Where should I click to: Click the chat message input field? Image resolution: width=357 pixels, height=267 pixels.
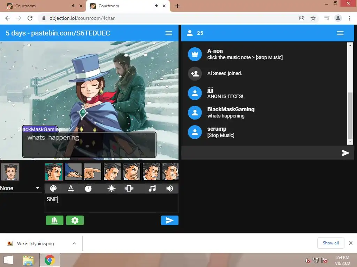coord(261,153)
